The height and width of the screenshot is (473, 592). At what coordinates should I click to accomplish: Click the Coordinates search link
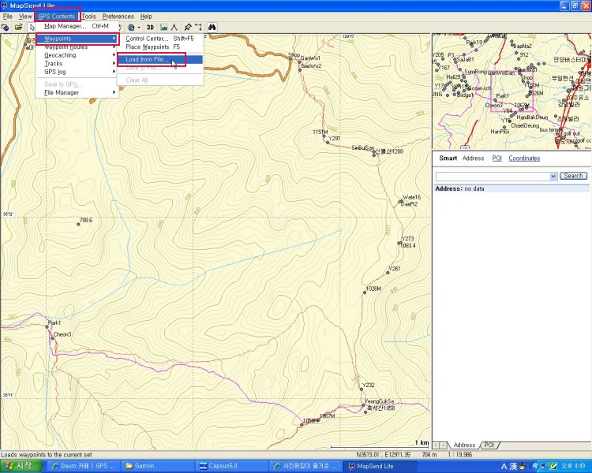[x=524, y=158]
